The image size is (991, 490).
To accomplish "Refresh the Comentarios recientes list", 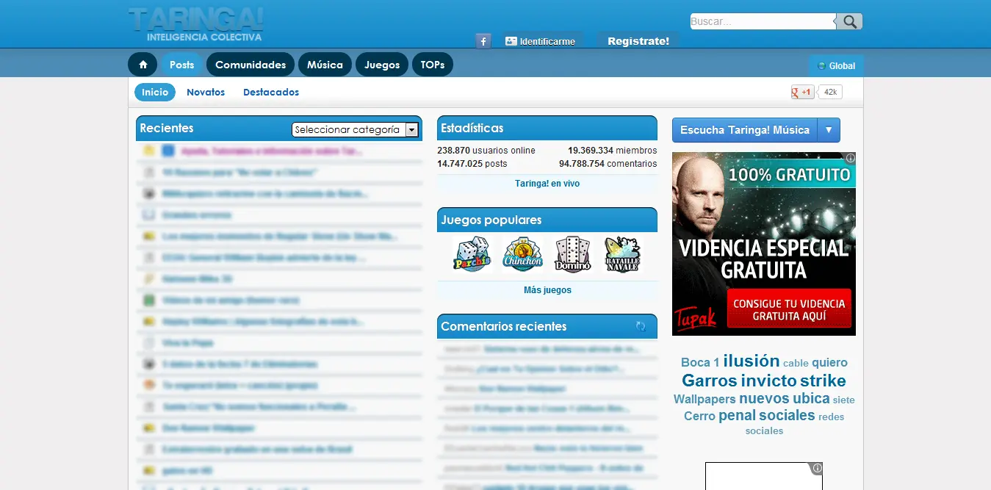I will pos(641,326).
